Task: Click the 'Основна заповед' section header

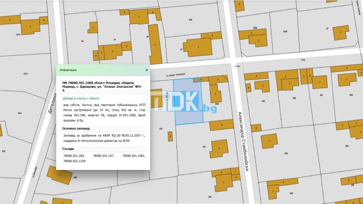Action: coord(78,129)
